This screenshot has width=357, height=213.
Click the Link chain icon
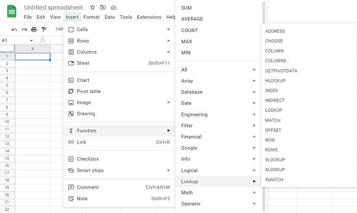point(71,142)
